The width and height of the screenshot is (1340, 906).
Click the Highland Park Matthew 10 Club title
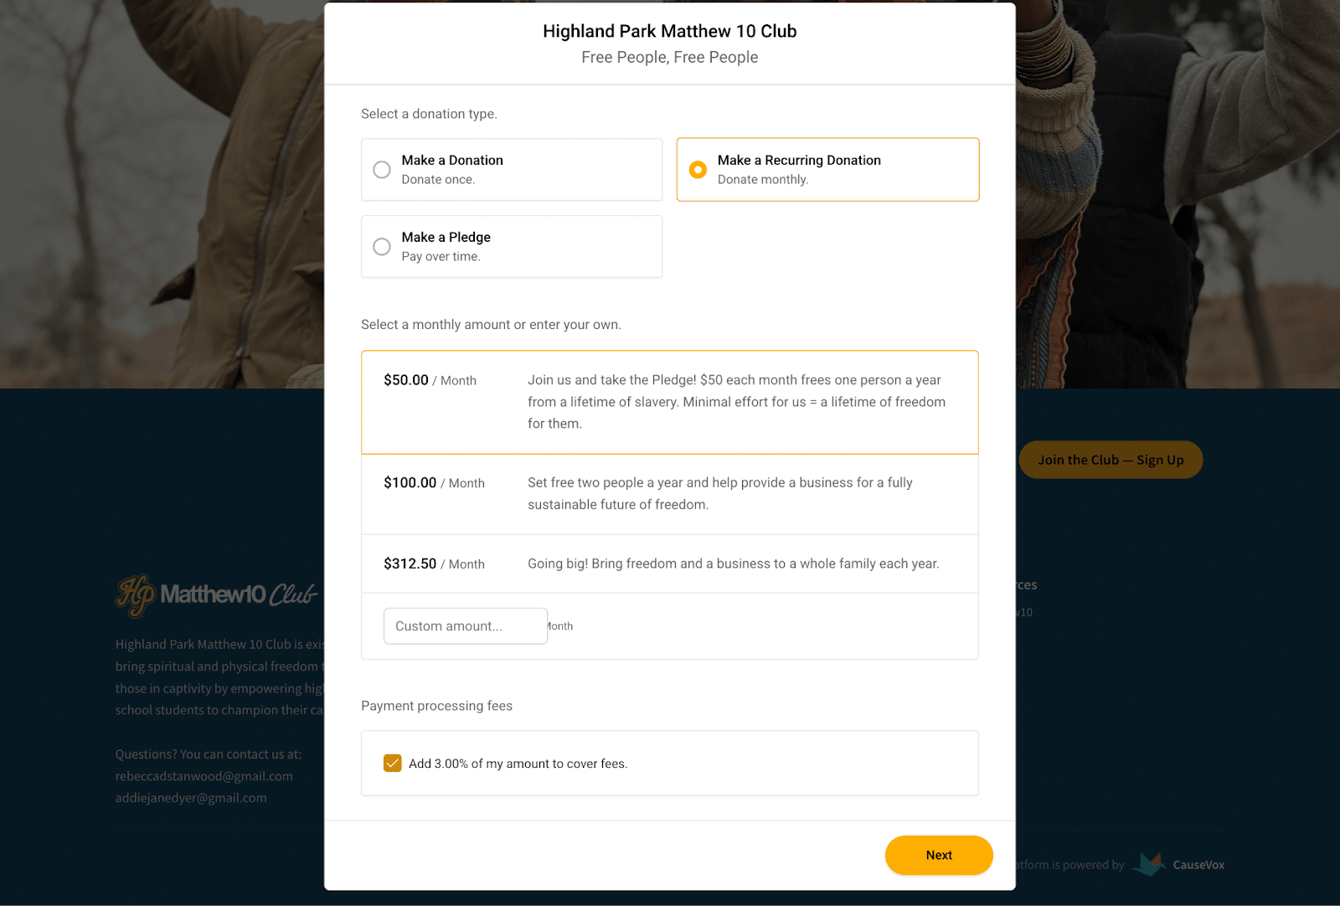[669, 31]
